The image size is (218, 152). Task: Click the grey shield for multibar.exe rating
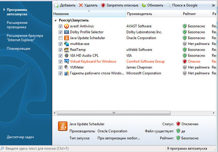pyautogui.click(x=185, y=44)
